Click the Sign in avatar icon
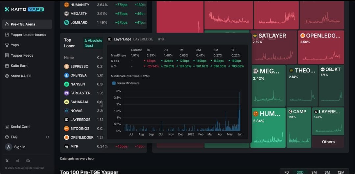This screenshot has height=174, width=355. point(9,147)
